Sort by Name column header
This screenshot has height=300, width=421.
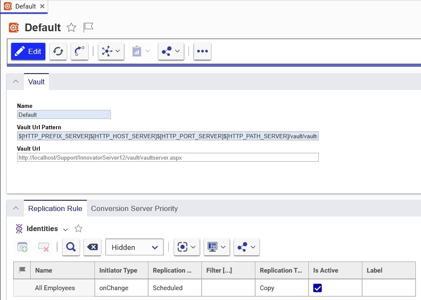[63, 270]
